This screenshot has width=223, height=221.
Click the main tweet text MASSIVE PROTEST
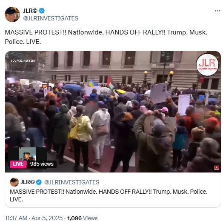tap(106, 37)
